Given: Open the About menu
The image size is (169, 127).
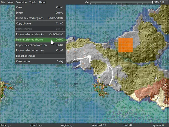Looking at the screenshot, I should pos(42,2).
